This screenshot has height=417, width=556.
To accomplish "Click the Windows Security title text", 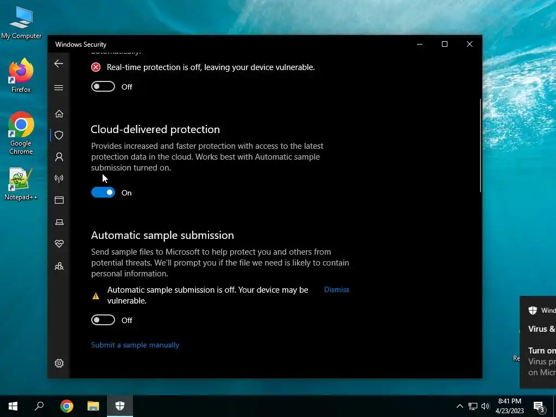I will coord(81,45).
